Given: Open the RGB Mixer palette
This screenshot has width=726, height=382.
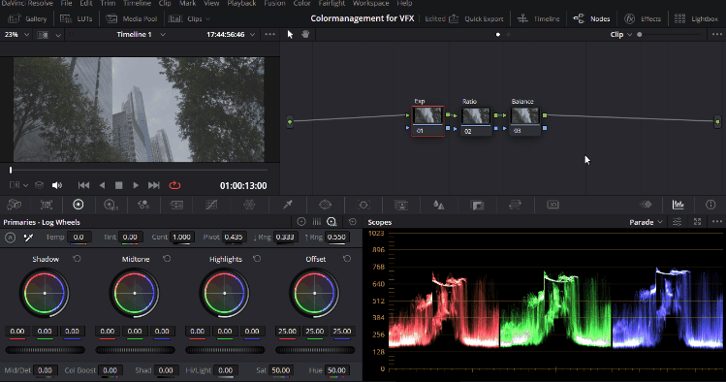Looking at the screenshot, I should (x=143, y=205).
